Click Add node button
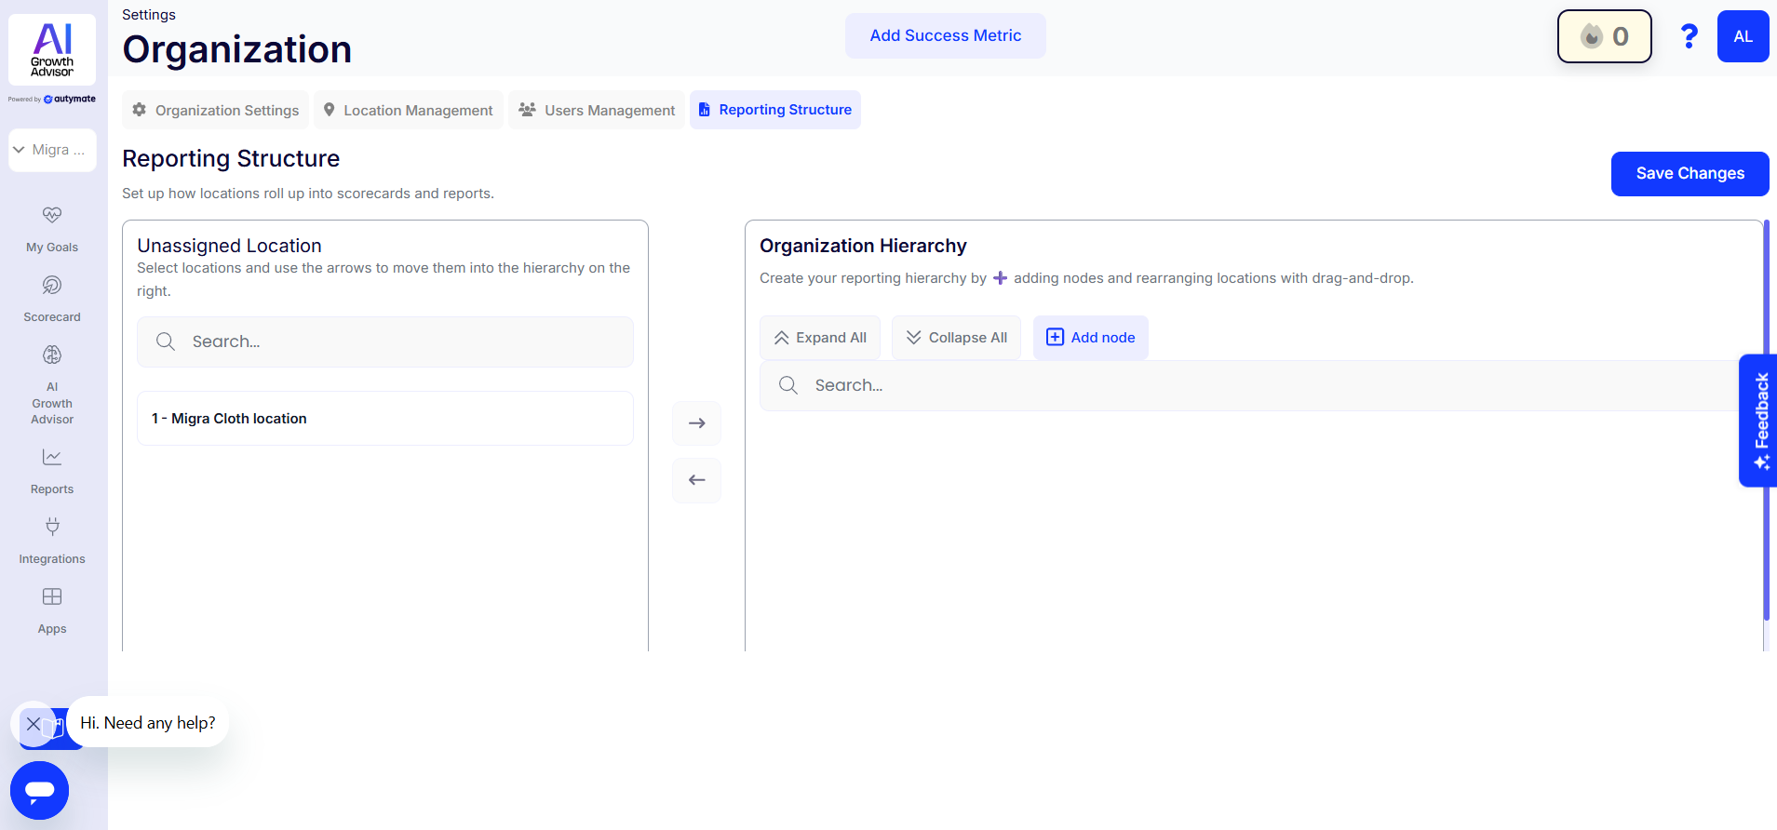The width and height of the screenshot is (1777, 830). coord(1090,338)
